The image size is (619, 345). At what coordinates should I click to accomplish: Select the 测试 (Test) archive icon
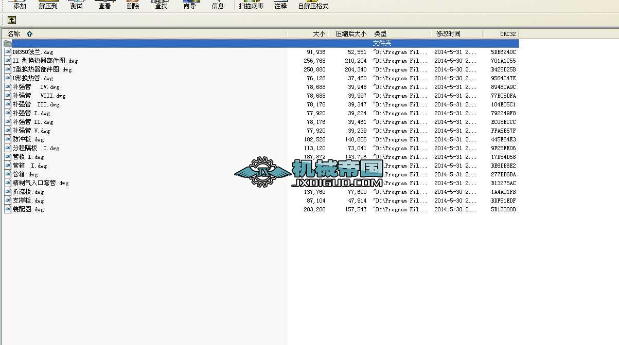pyautogui.click(x=76, y=5)
